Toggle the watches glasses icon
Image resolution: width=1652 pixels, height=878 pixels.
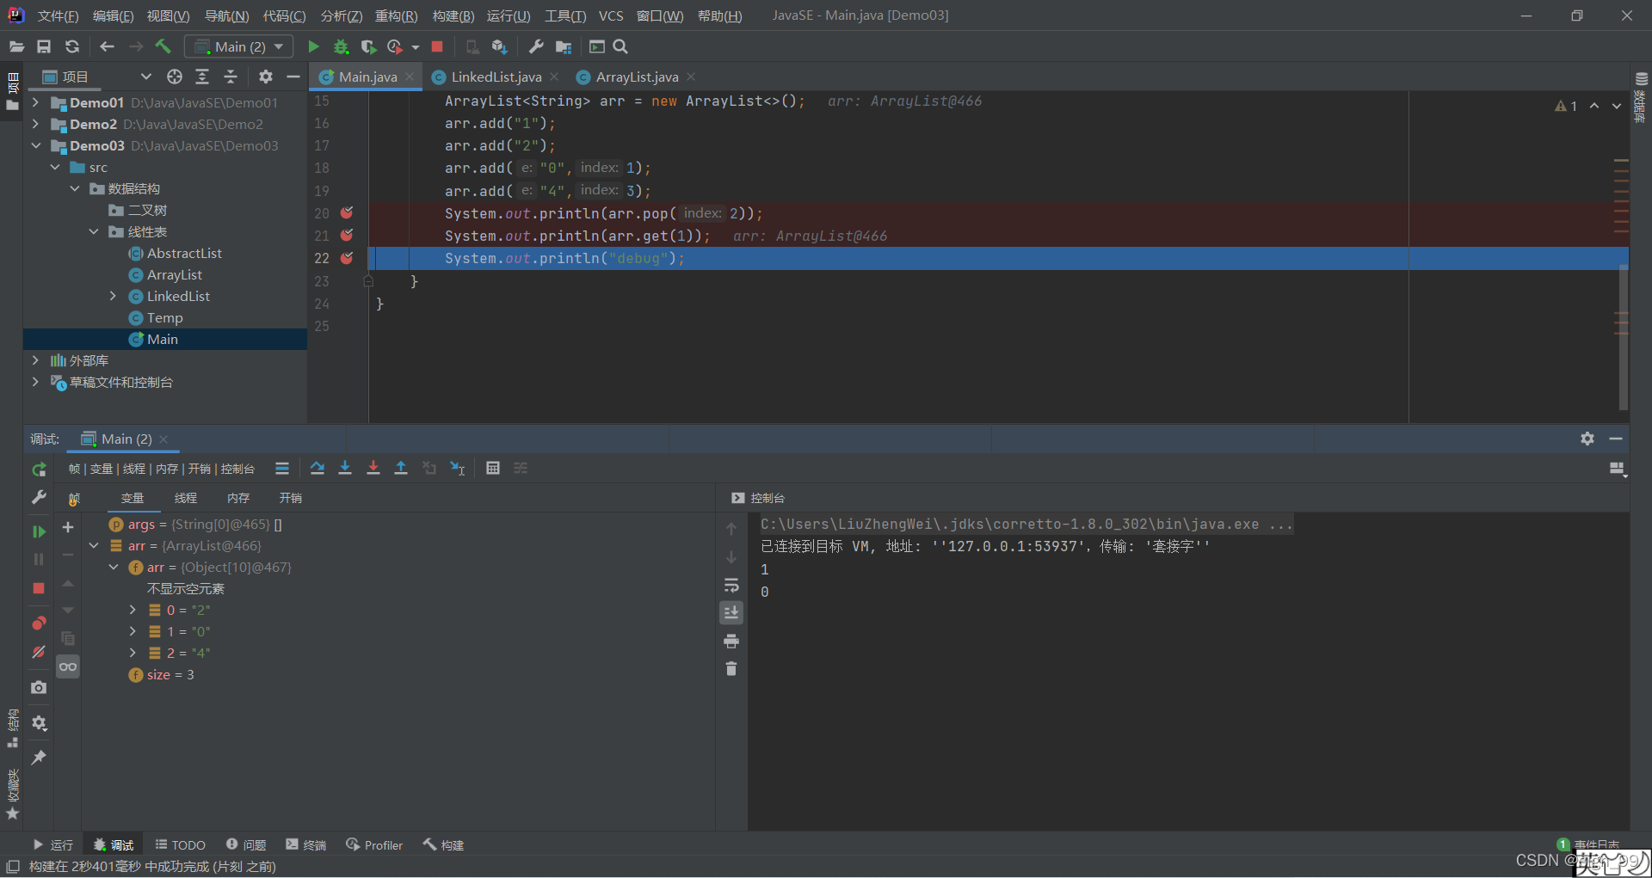(x=68, y=666)
